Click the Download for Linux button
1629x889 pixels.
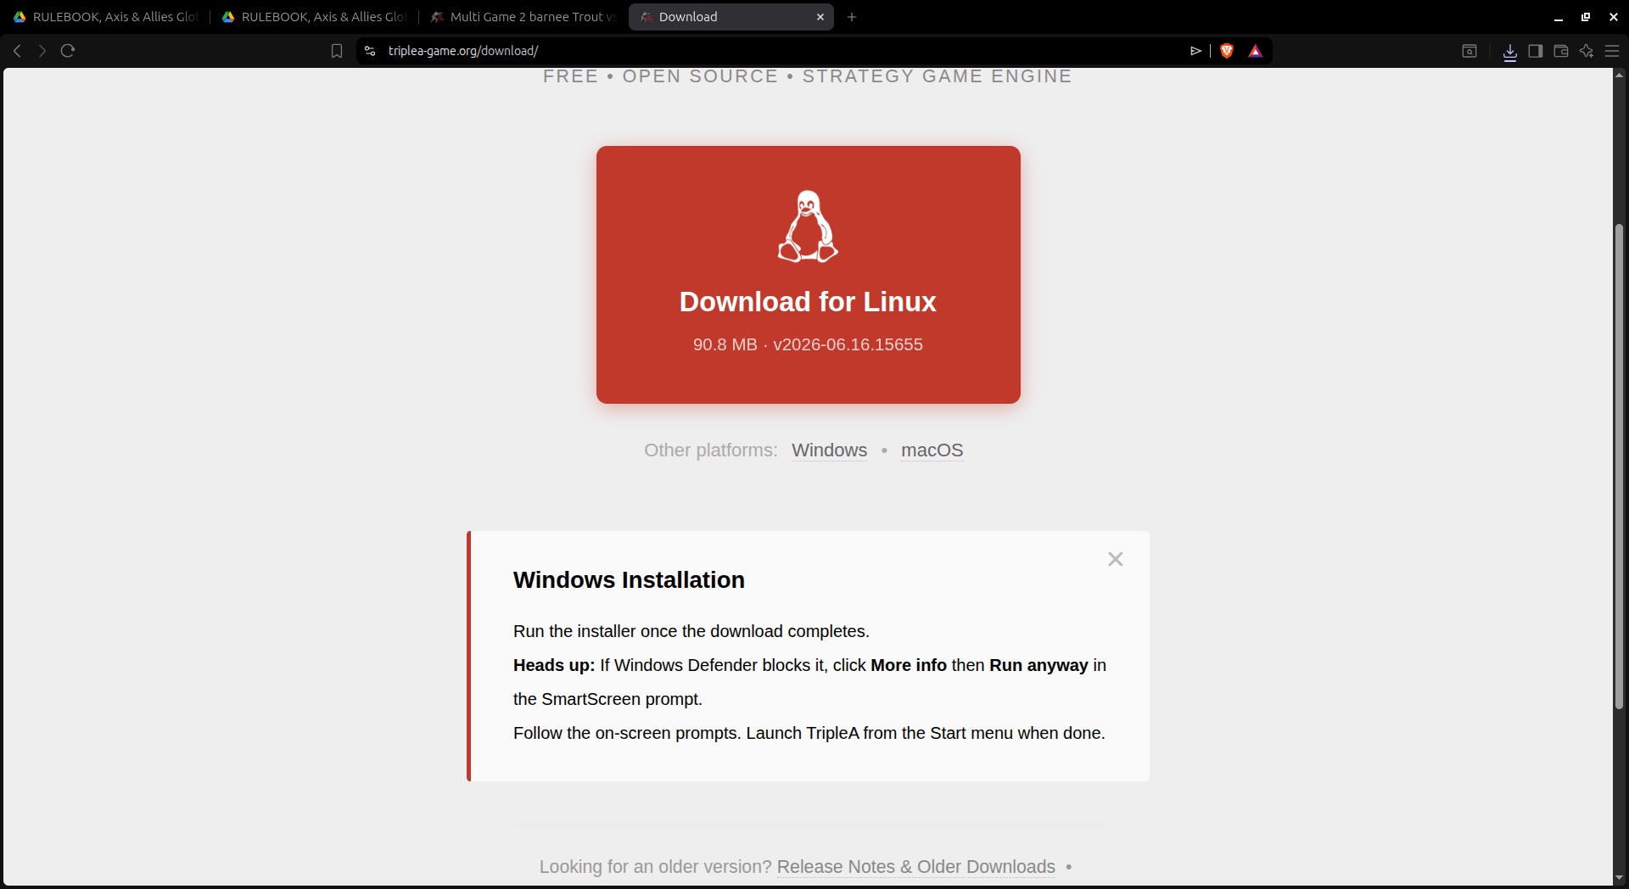tap(808, 275)
